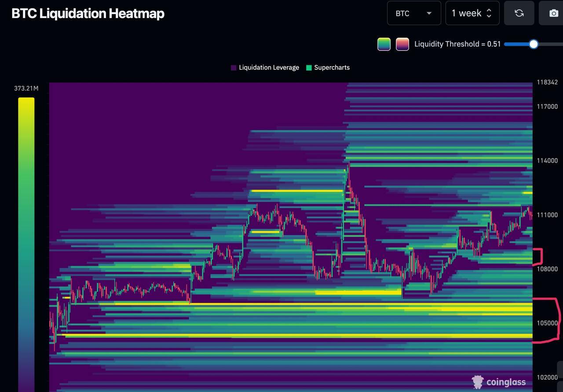Click the camera screenshot icon
The width and height of the screenshot is (563, 392).
pyautogui.click(x=553, y=13)
